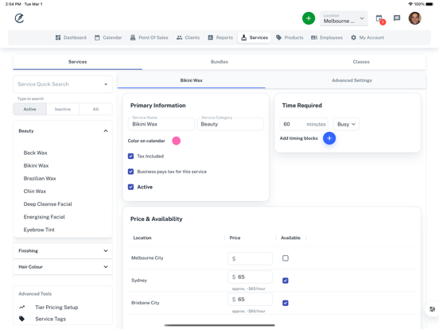The height and width of the screenshot is (329, 439).
Task: Open Dashboard from navigation
Action: click(71, 37)
